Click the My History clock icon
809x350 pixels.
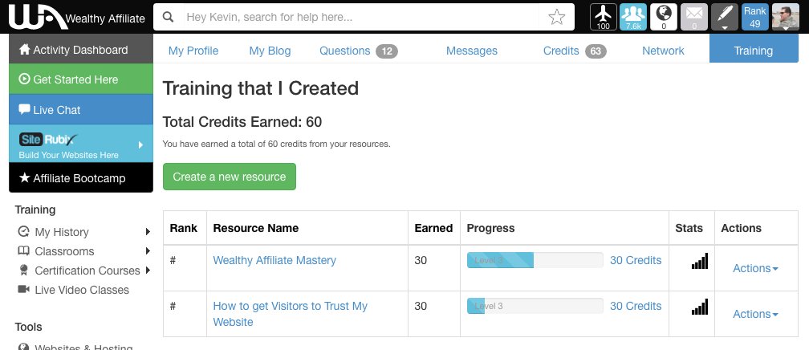tap(24, 231)
